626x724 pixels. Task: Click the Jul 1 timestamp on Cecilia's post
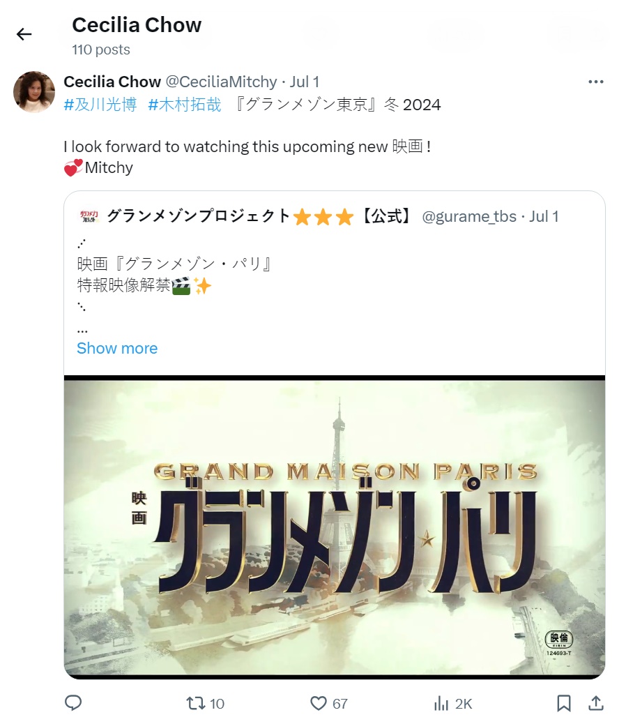[305, 82]
